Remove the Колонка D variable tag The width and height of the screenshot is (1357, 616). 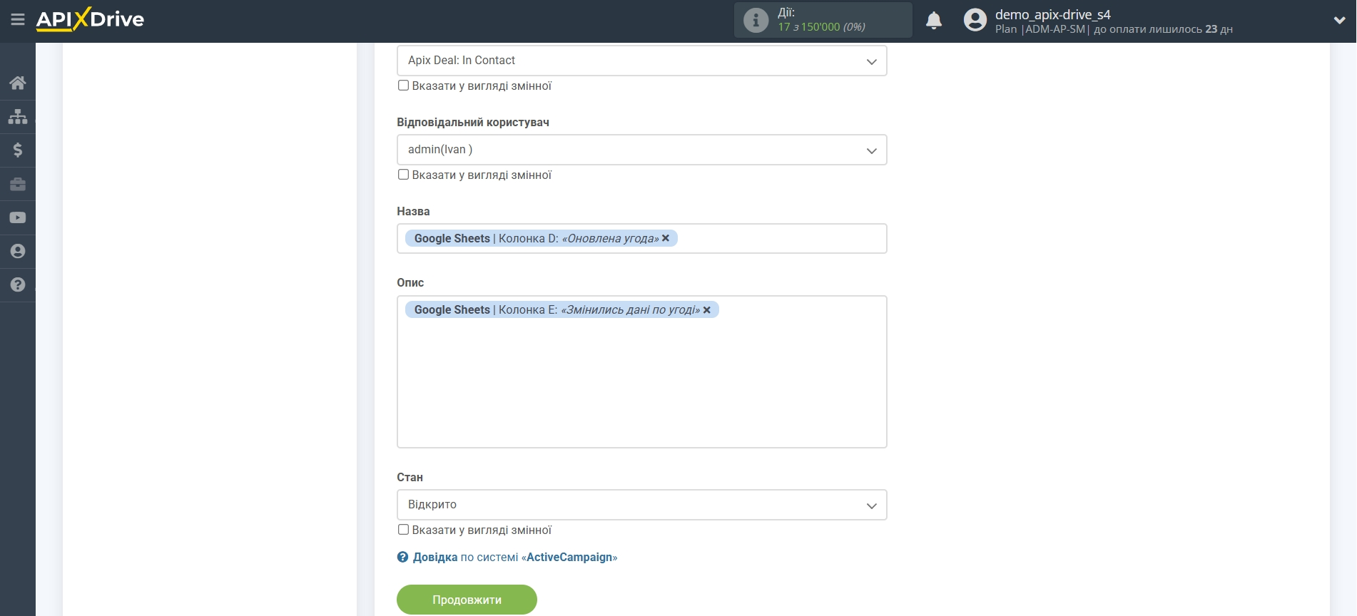pyautogui.click(x=666, y=238)
